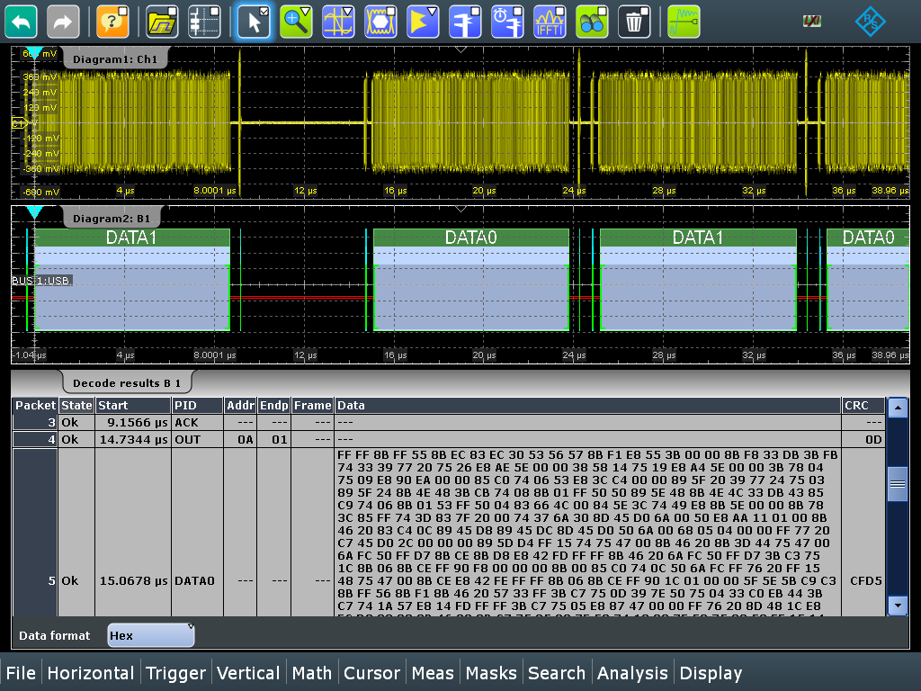
Task: Click the Undo arrow button
Action: click(21, 21)
